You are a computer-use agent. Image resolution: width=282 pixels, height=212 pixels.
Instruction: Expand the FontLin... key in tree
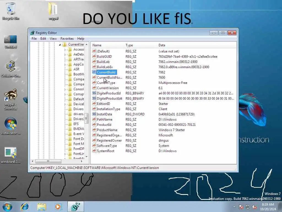pyautogui.click(x=65, y=154)
